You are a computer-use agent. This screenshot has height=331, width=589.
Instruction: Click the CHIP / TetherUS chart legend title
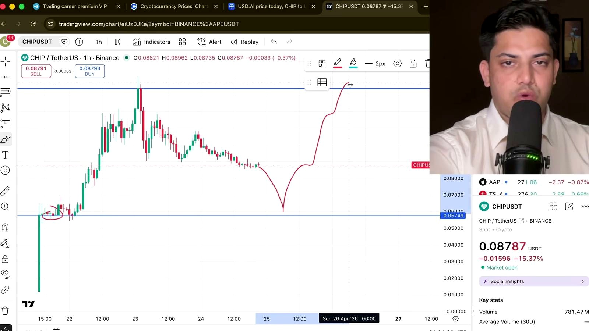(75, 58)
